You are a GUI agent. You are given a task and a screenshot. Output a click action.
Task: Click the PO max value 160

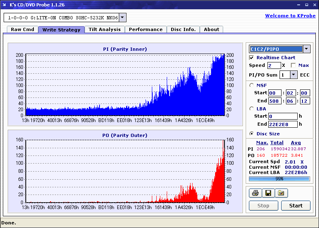tap(261, 155)
